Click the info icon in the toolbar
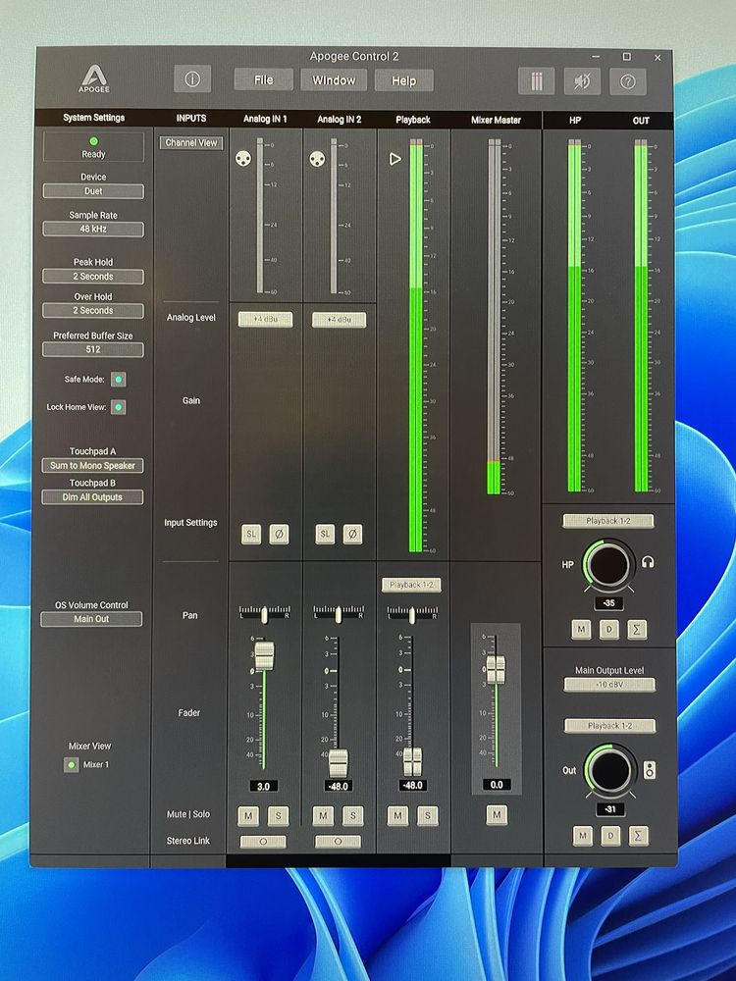 192,79
